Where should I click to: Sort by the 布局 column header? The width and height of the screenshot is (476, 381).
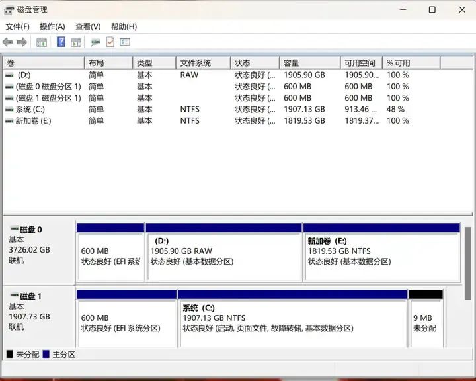pyautogui.click(x=108, y=63)
